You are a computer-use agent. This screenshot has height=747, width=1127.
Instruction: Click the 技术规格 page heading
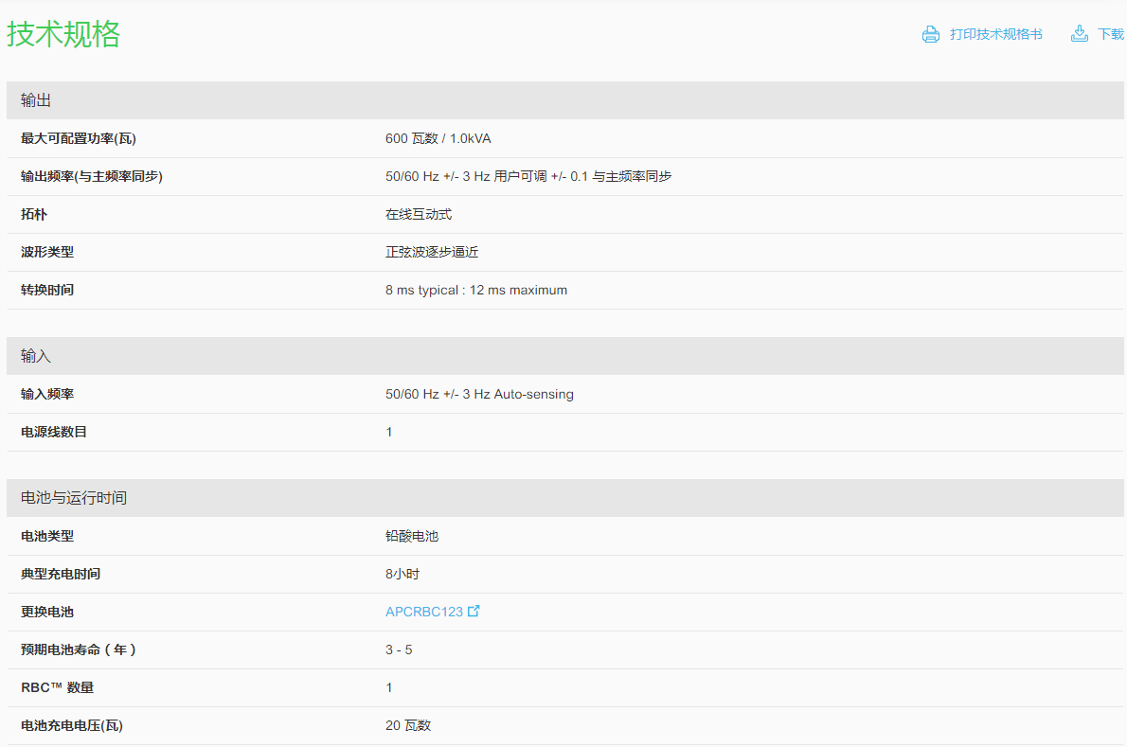pos(63,34)
